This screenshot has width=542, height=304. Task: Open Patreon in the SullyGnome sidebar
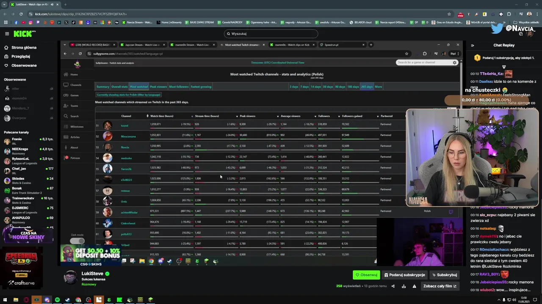pyautogui.click(x=72, y=158)
